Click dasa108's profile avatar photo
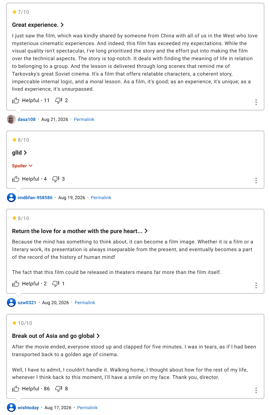 pyautogui.click(x=11, y=119)
